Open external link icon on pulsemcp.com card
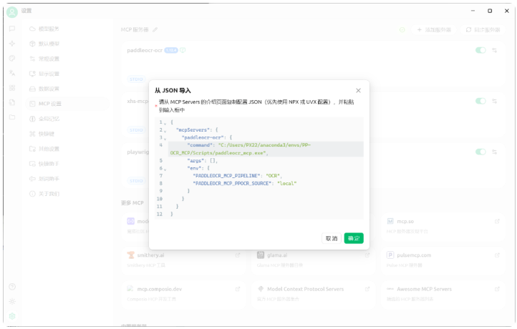 pyautogui.click(x=497, y=255)
